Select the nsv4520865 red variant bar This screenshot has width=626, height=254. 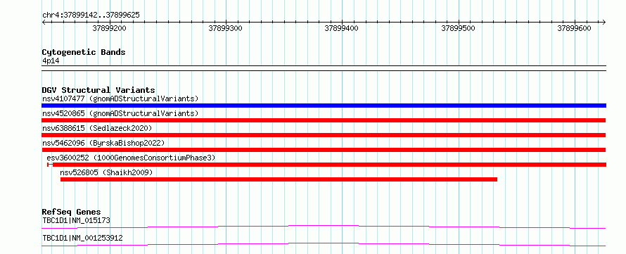pos(324,120)
